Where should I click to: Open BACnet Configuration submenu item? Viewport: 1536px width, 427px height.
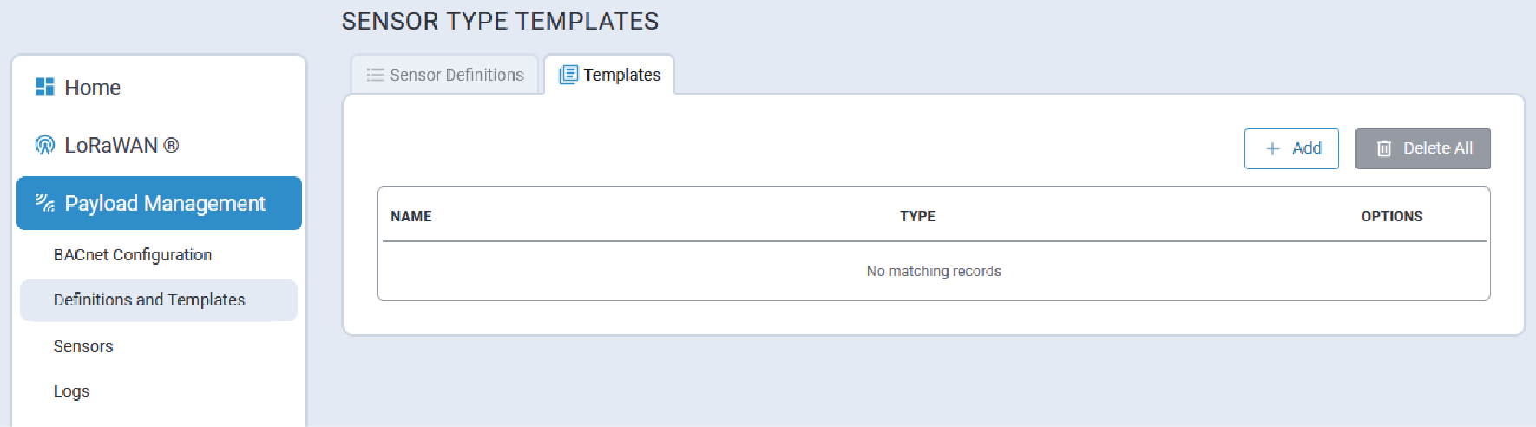tap(133, 254)
